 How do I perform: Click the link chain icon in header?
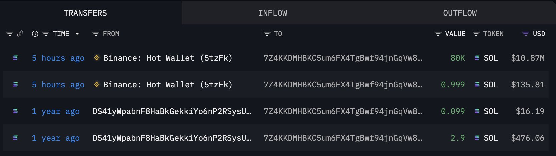[20, 34]
